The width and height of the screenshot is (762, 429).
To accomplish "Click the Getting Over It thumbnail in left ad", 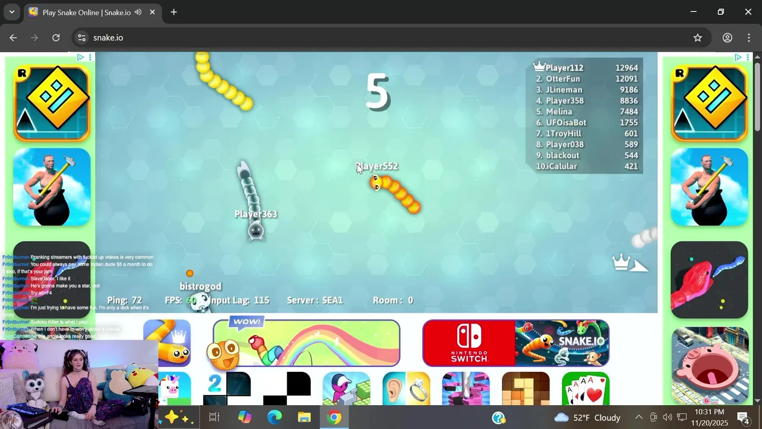I will [x=52, y=187].
